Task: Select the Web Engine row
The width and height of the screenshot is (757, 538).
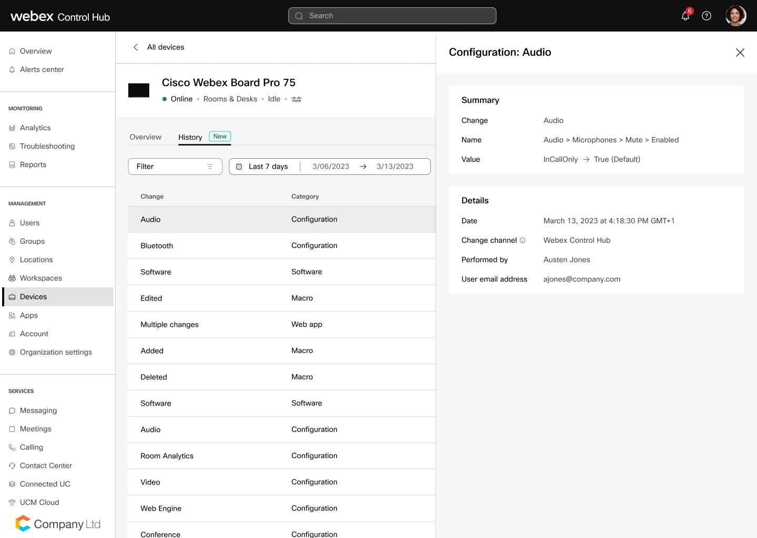Action: [282, 509]
